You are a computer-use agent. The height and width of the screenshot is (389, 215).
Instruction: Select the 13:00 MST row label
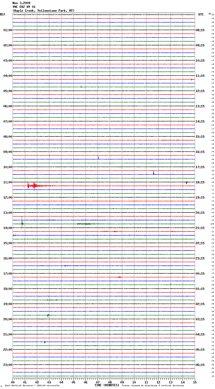[8, 213]
